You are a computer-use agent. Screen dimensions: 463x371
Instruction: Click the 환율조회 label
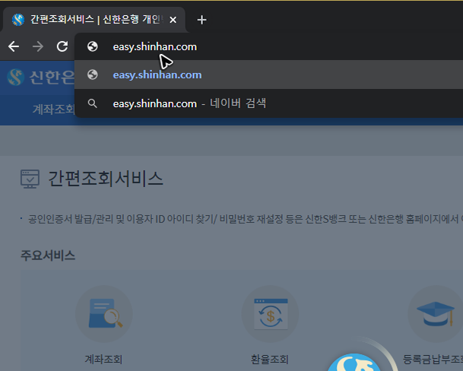tap(270, 359)
